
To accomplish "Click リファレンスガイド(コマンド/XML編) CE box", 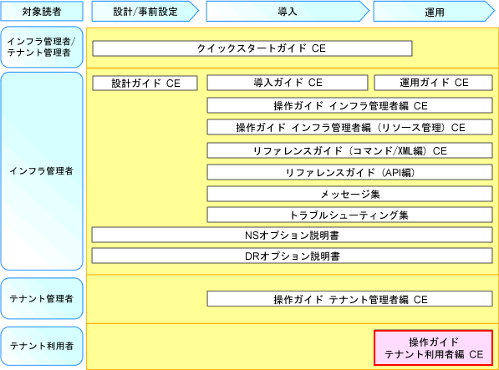I will pos(349,150).
